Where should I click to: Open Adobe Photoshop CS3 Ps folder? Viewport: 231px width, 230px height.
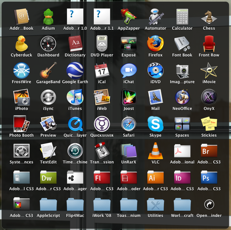coord(209,177)
